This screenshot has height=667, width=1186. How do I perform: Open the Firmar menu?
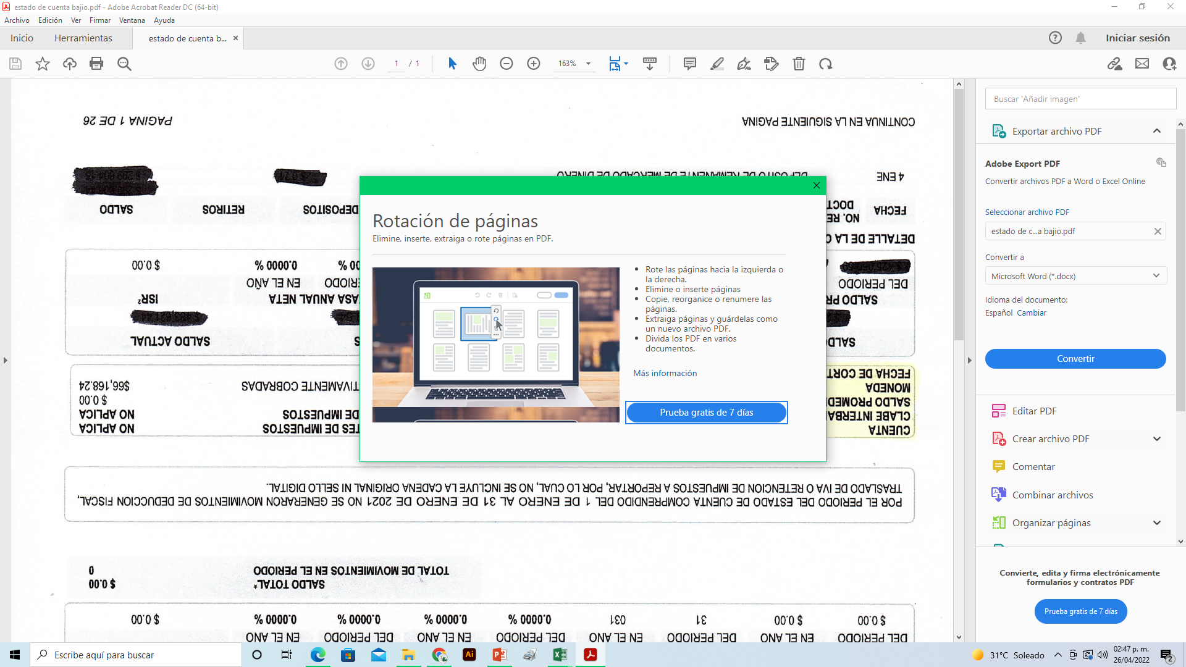[100, 20]
